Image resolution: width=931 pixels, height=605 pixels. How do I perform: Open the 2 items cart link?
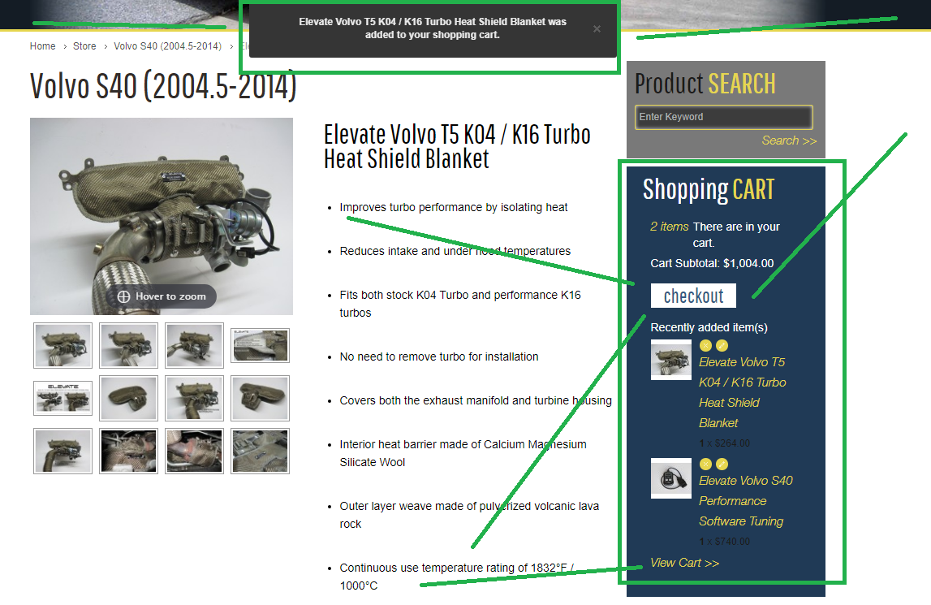click(x=669, y=227)
